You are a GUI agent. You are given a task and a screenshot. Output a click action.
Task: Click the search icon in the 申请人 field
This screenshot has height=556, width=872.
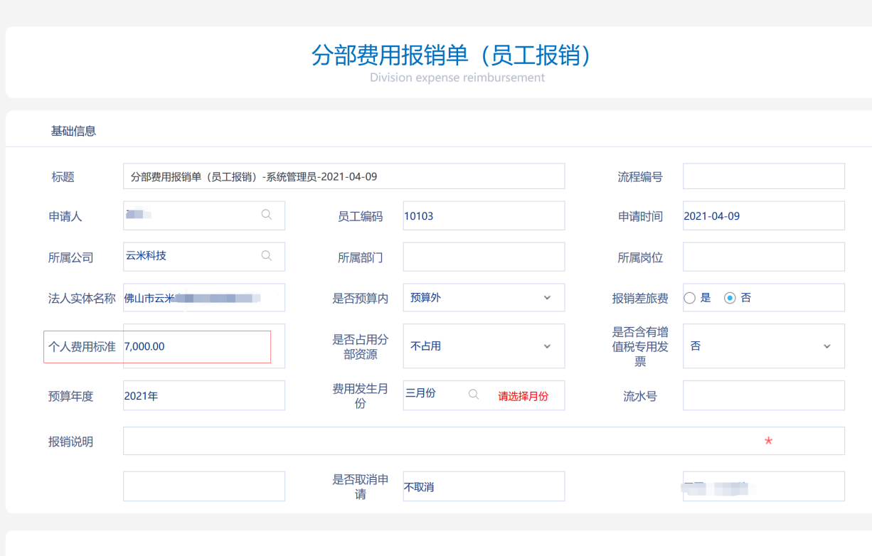click(x=267, y=215)
